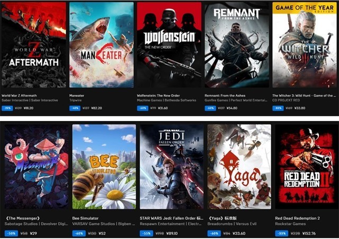Open The Messenger game cover

[37, 167]
